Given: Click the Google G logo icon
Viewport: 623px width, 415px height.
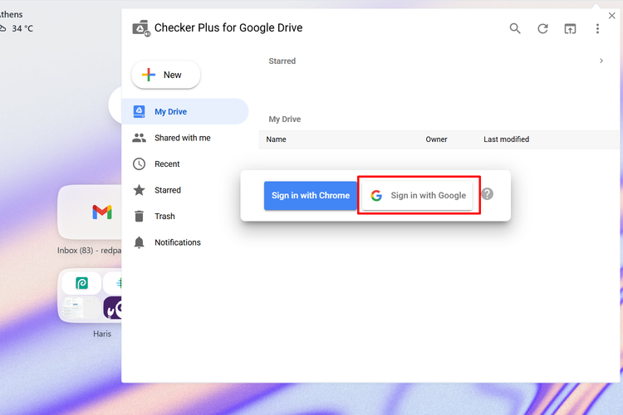Looking at the screenshot, I should [376, 195].
